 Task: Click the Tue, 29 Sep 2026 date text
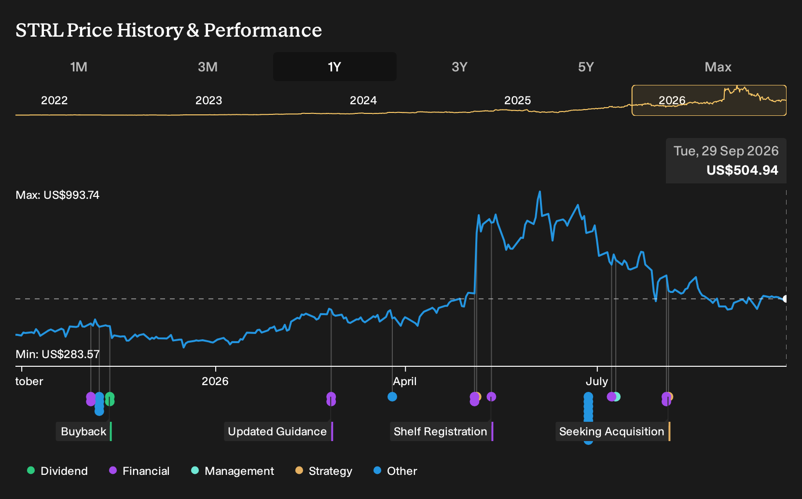(726, 151)
